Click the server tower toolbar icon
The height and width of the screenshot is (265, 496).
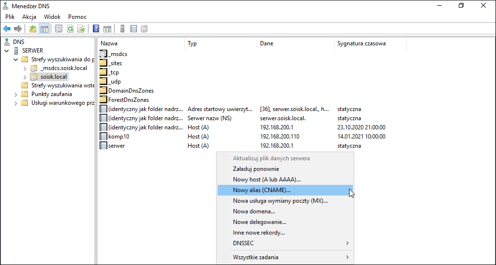coord(122,29)
